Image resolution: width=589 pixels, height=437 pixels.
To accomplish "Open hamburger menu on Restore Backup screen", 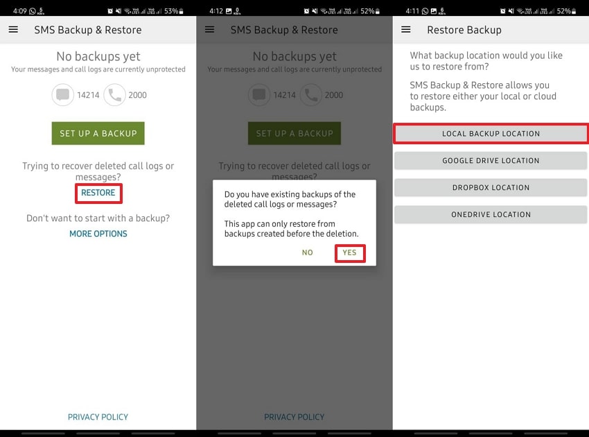I will (x=405, y=29).
